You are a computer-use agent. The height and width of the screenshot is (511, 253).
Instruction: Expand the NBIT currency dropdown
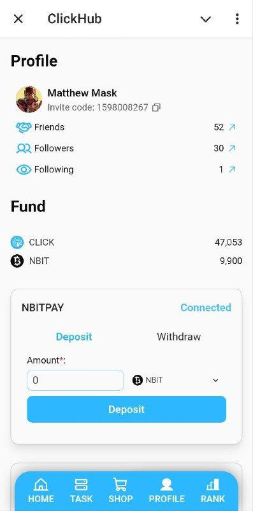176,380
